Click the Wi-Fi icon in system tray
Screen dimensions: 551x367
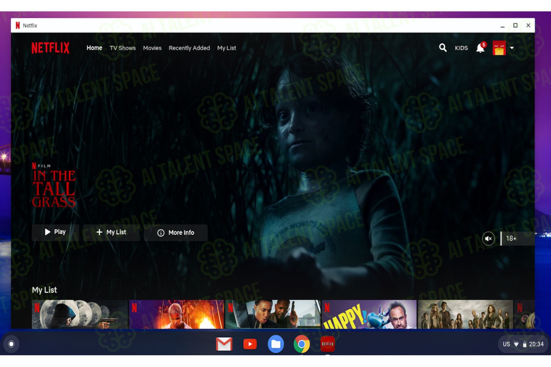tap(516, 345)
